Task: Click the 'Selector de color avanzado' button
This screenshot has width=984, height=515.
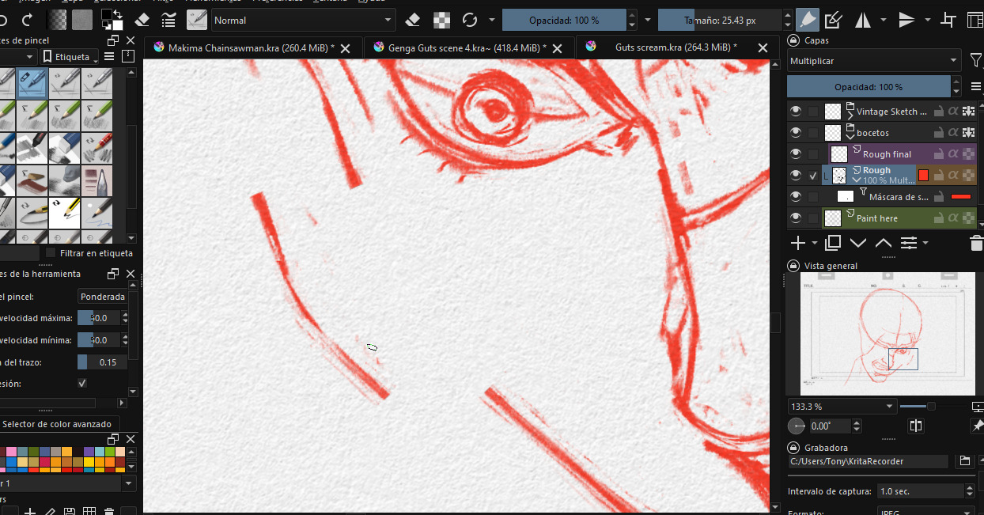Action: (x=57, y=424)
